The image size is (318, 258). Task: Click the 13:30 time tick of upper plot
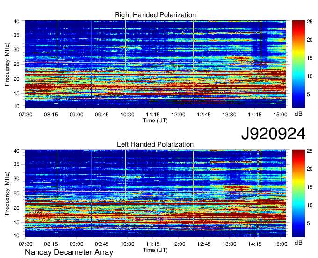pyautogui.click(x=229, y=115)
